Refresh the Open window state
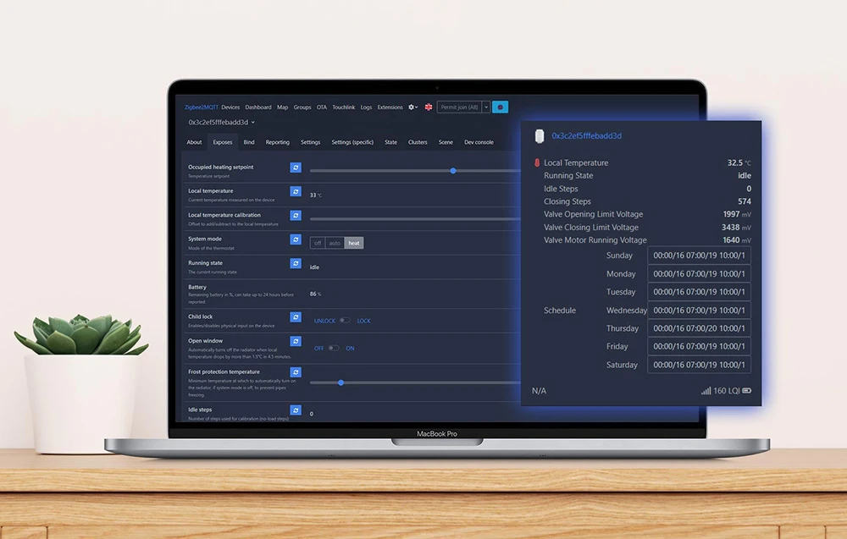Image resolution: width=847 pixels, height=539 pixels. tap(296, 341)
